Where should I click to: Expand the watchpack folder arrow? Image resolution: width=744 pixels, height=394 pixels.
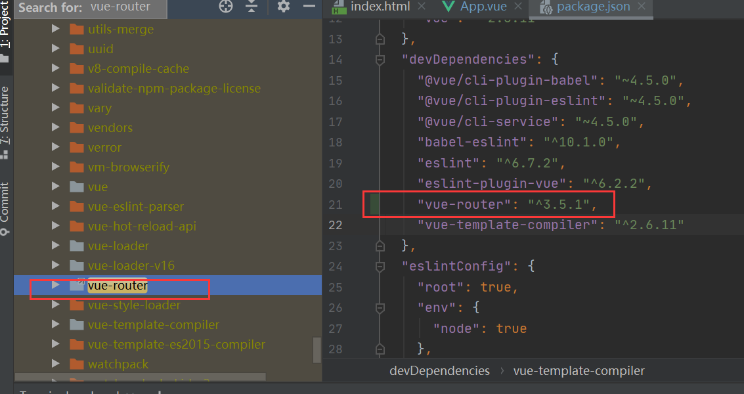click(x=56, y=364)
